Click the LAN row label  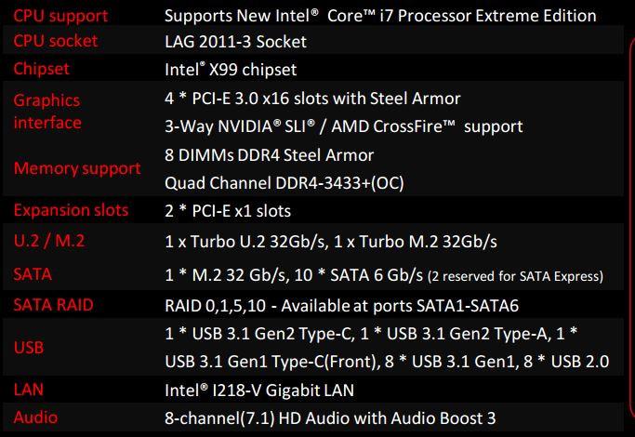tap(29, 390)
